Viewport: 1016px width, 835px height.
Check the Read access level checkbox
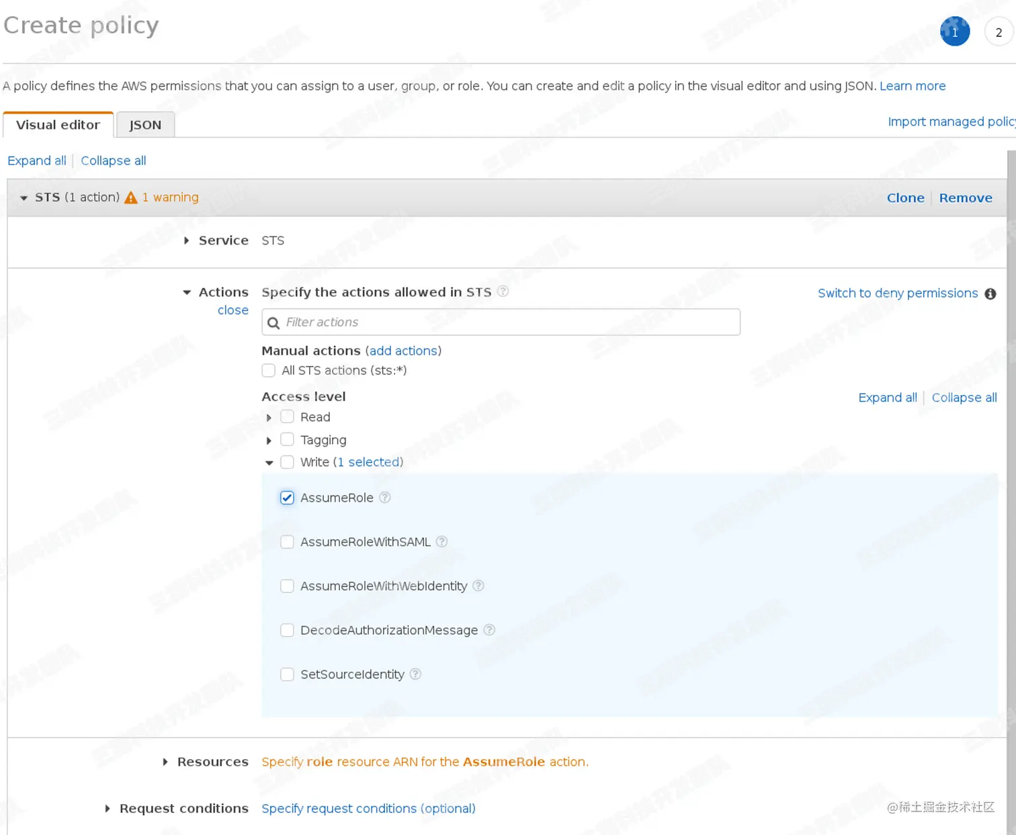(x=287, y=417)
